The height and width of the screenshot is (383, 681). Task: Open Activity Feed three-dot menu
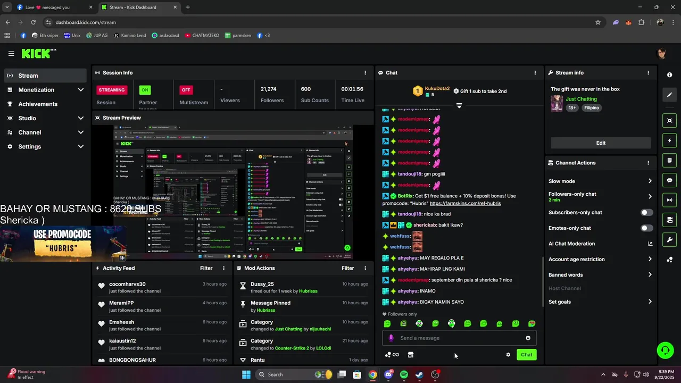coord(223,269)
